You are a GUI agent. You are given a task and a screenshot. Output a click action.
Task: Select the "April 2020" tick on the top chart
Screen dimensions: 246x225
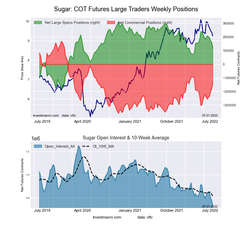[82, 121]
